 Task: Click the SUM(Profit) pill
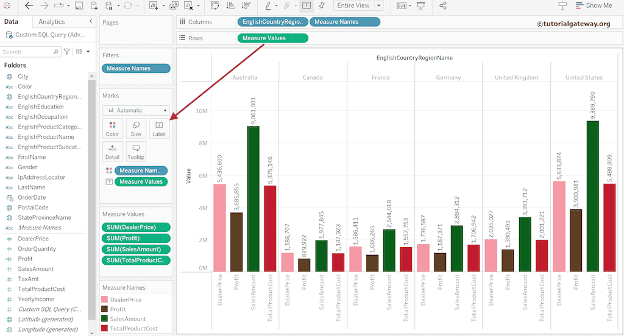[136, 238]
